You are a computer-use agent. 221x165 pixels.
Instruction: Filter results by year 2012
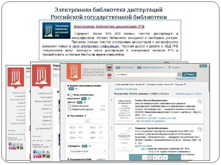pos(72,127)
